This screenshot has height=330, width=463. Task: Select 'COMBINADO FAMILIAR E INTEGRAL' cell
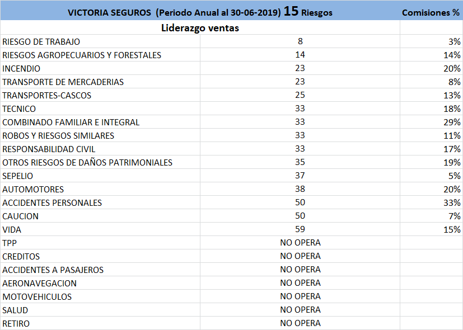[100, 122]
